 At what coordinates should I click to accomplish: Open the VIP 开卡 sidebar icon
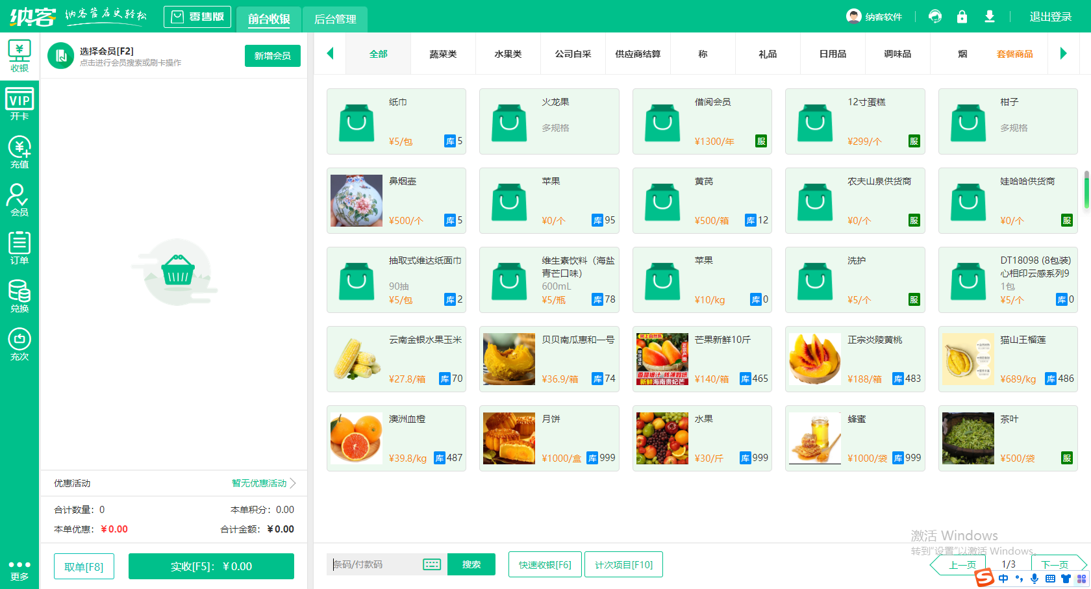(19, 105)
